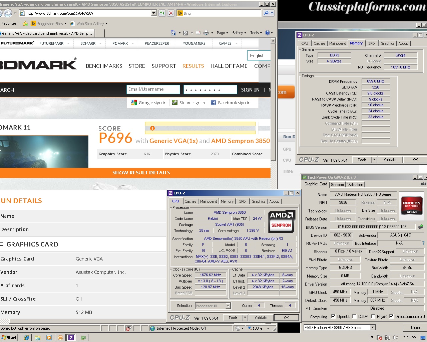Image resolution: width=427 pixels, height=342 pixels.
Task: Switch to Sensors tab in GPU-Z
Action: [x=337, y=185]
